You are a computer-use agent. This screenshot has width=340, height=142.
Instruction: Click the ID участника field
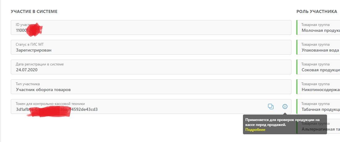click(x=151, y=27)
